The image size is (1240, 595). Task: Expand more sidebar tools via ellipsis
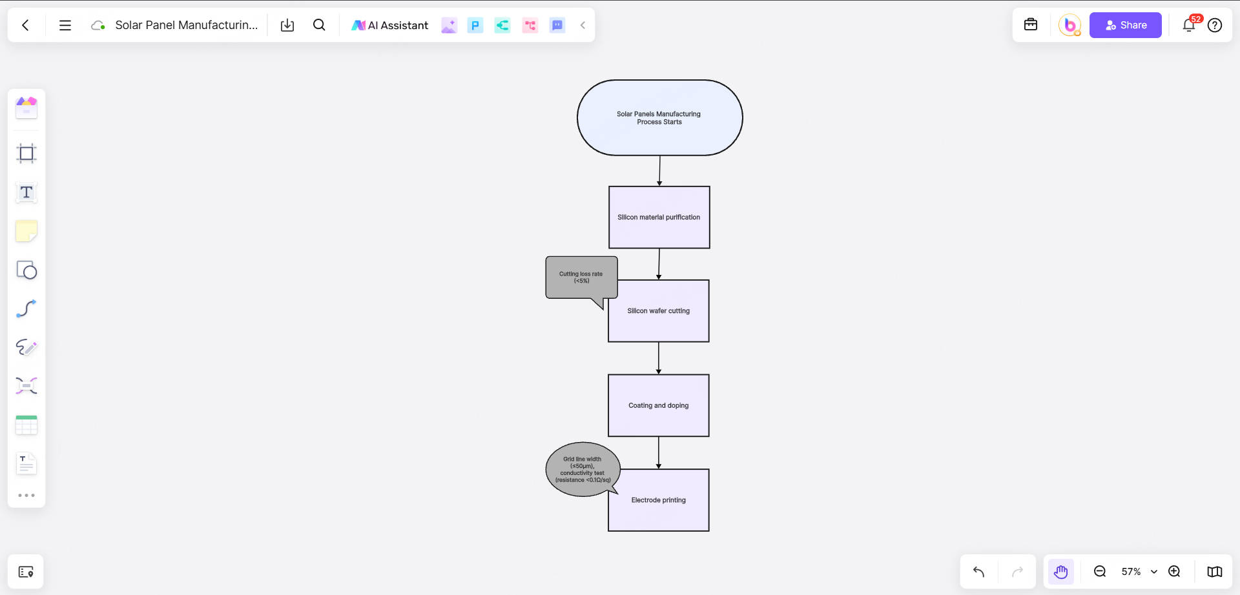click(x=26, y=495)
